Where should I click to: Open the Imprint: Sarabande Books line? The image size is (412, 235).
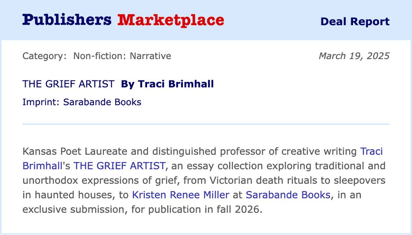point(82,102)
